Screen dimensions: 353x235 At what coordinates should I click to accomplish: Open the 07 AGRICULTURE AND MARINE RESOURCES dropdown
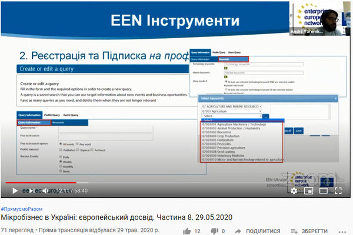(x=231, y=106)
